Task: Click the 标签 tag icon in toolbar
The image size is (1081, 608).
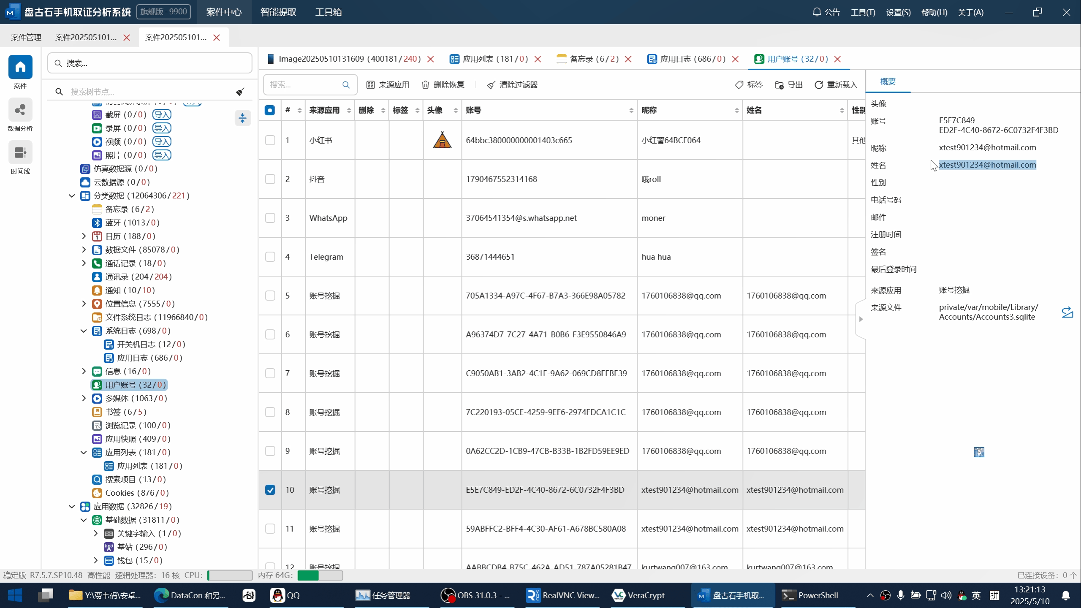Action: coord(739,85)
